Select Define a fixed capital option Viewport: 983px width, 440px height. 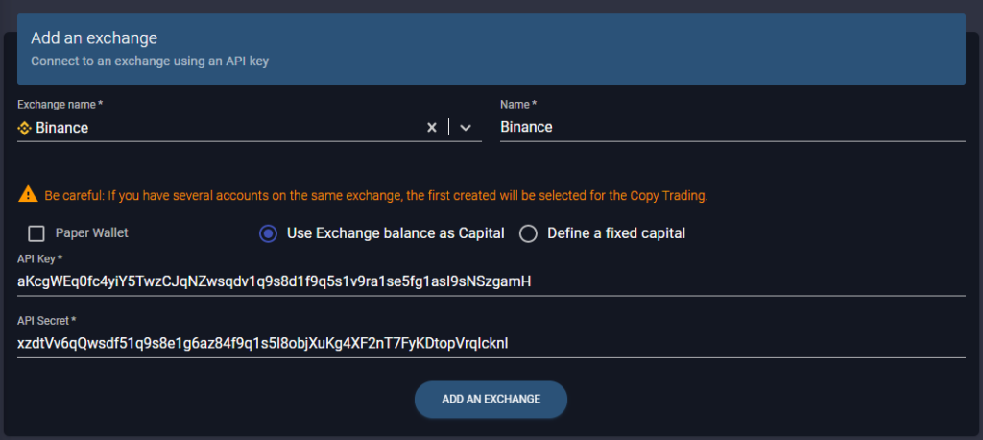coord(529,233)
